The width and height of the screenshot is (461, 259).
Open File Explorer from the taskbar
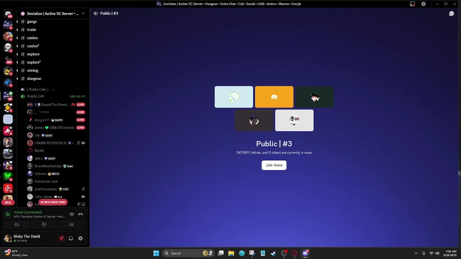[x=231, y=253]
